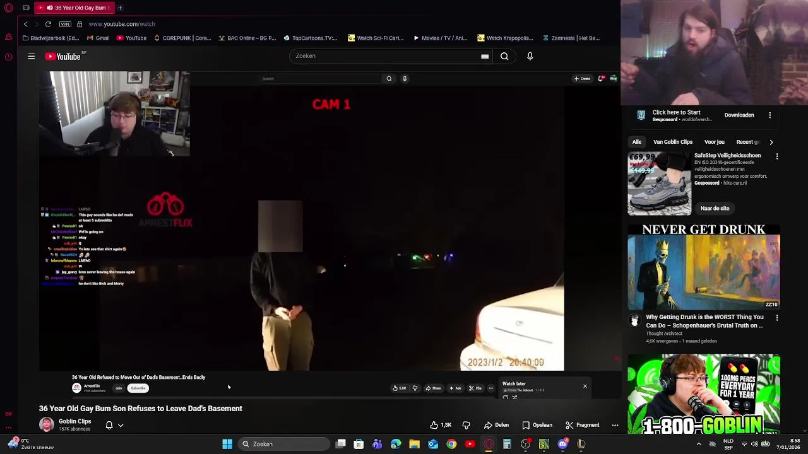This screenshot has height=454, width=808.
Task: Open options for the SafeStep Veiligheidsschoen ad
Action: (x=777, y=156)
